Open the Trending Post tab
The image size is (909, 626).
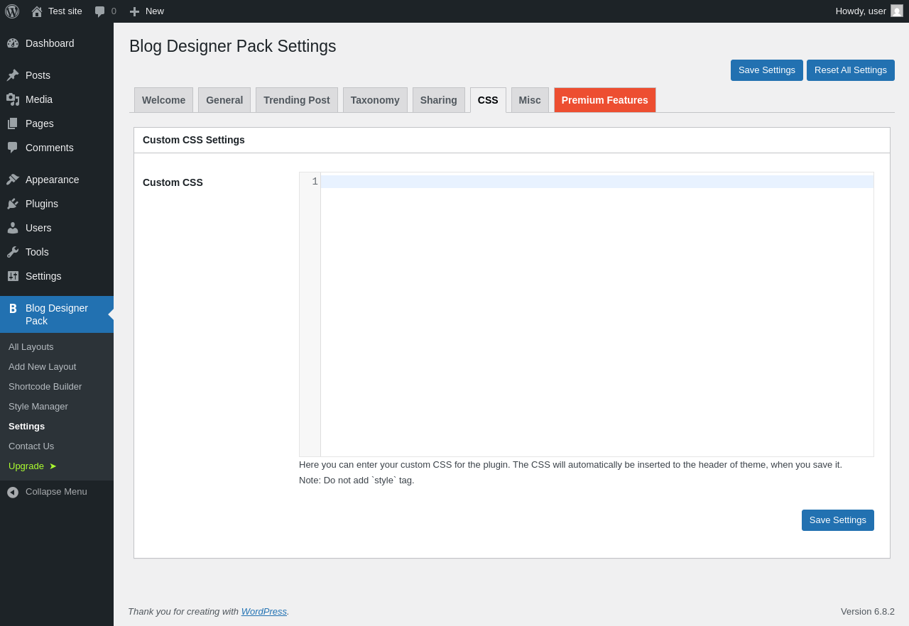pyautogui.click(x=297, y=100)
